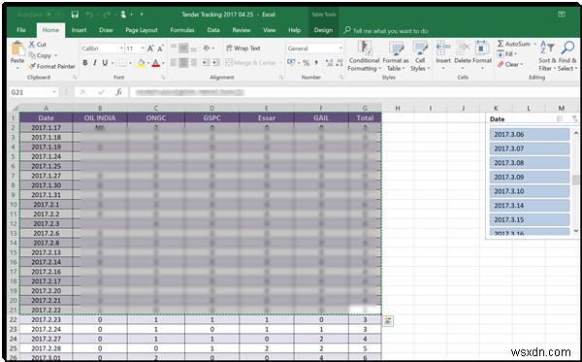Viewport: 582px width, 362px height.
Task: Select the column H header
Action: tap(398, 108)
